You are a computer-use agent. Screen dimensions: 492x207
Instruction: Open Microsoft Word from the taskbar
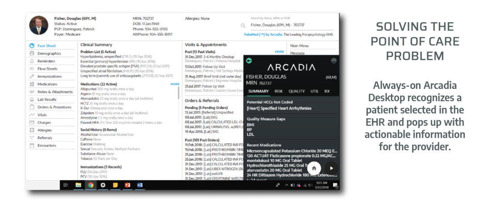point(140,185)
